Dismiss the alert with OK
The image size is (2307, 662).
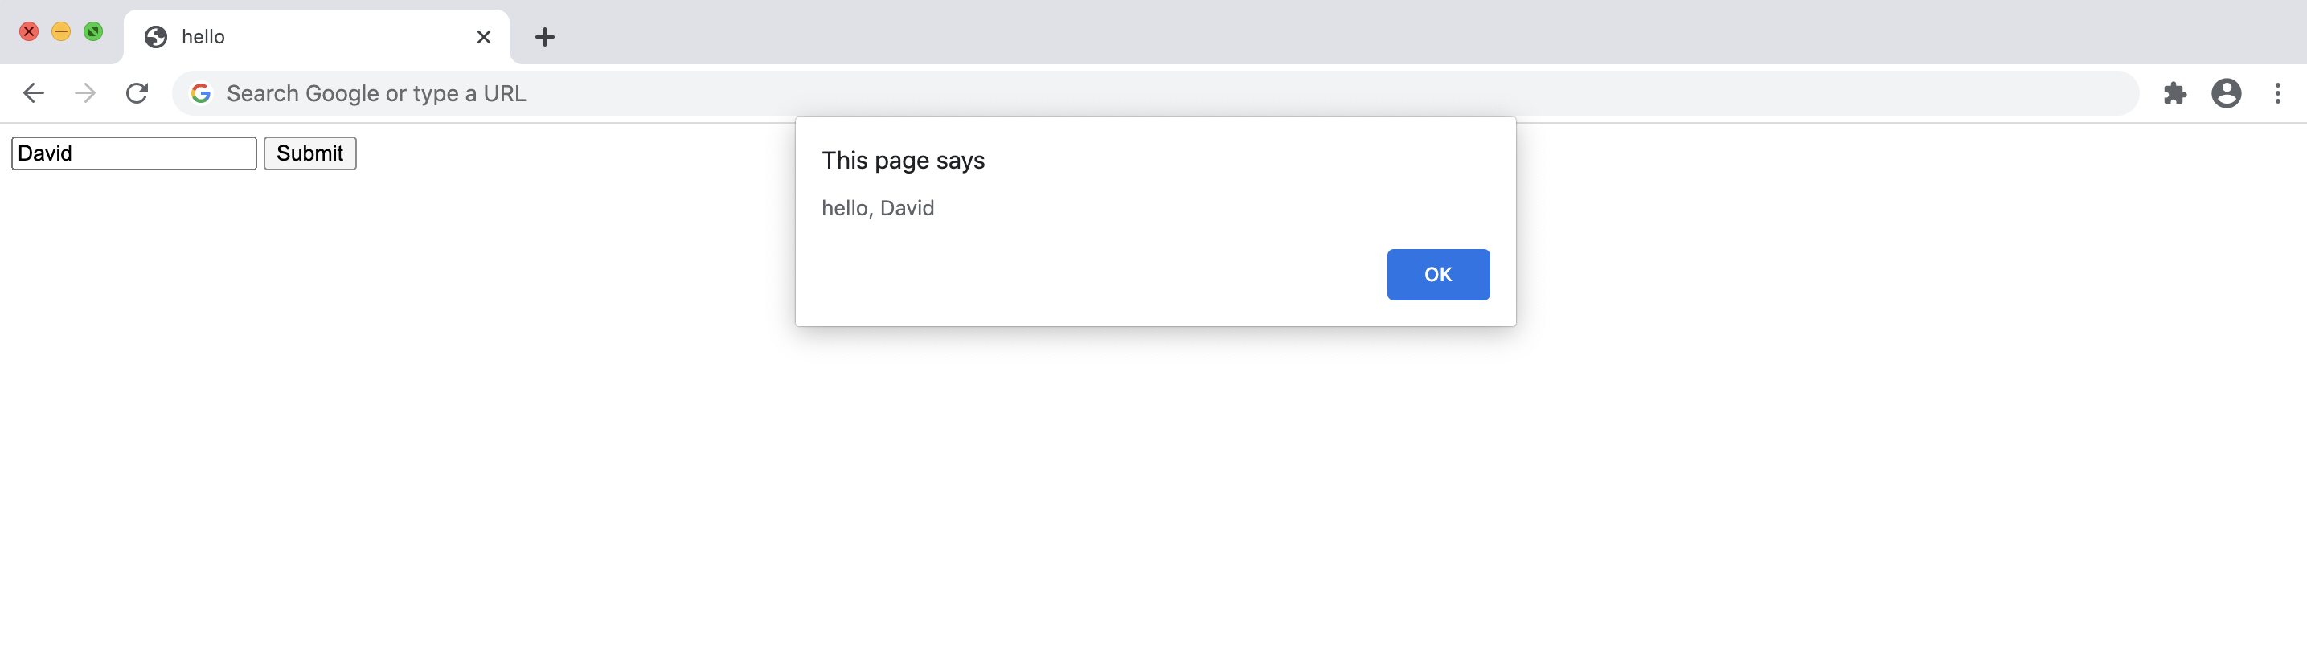(x=1437, y=275)
